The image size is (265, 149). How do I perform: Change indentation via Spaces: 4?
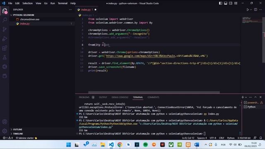point(202,138)
